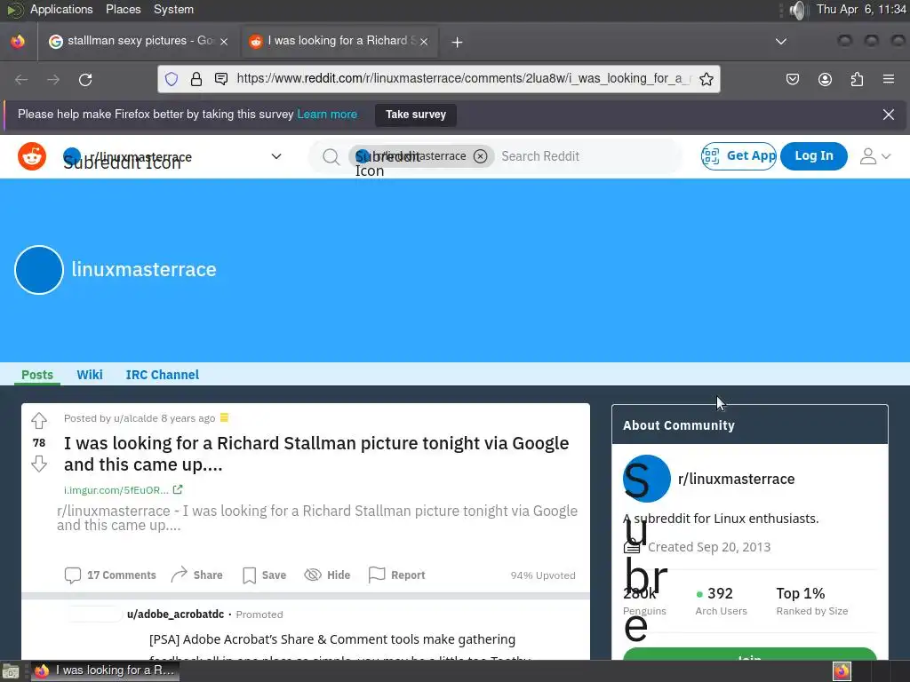
Task: Click the linuxmasterrace banner title
Action: (144, 270)
